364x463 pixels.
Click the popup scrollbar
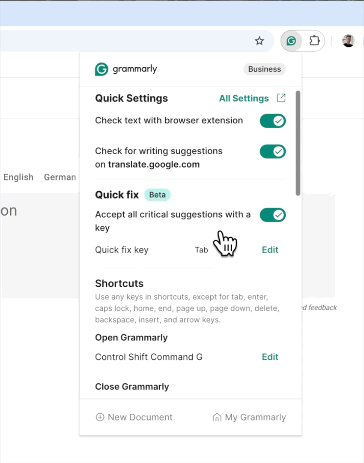pyautogui.click(x=298, y=141)
